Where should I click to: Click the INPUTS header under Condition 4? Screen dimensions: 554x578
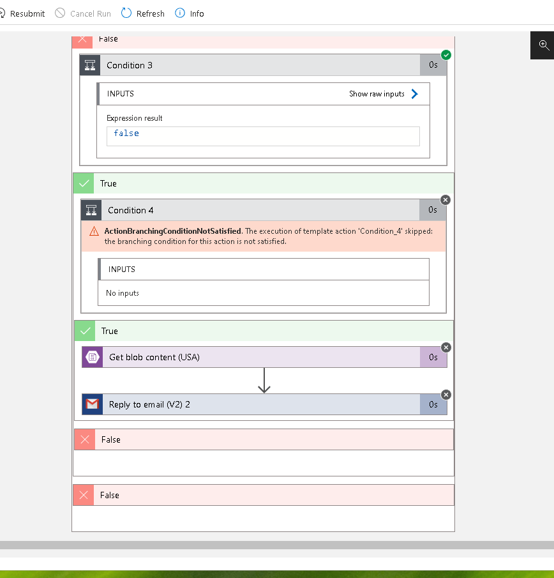264,270
